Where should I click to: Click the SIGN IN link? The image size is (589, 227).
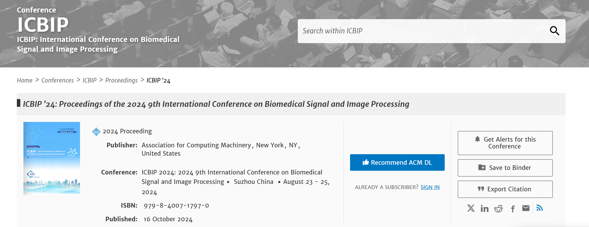(430, 187)
